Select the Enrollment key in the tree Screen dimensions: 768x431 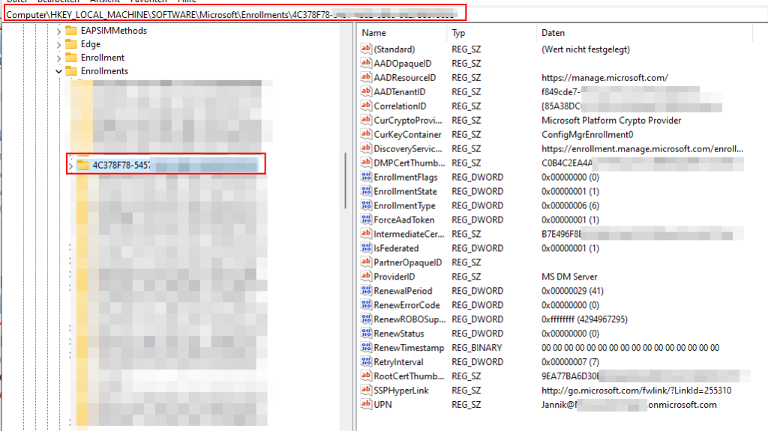click(102, 58)
